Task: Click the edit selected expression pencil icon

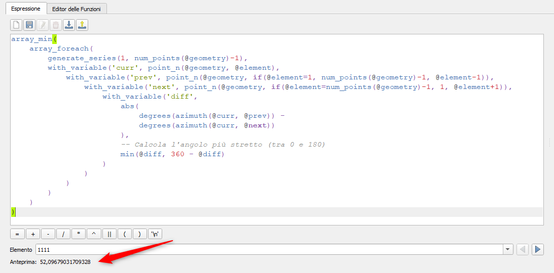Action: 43,25
